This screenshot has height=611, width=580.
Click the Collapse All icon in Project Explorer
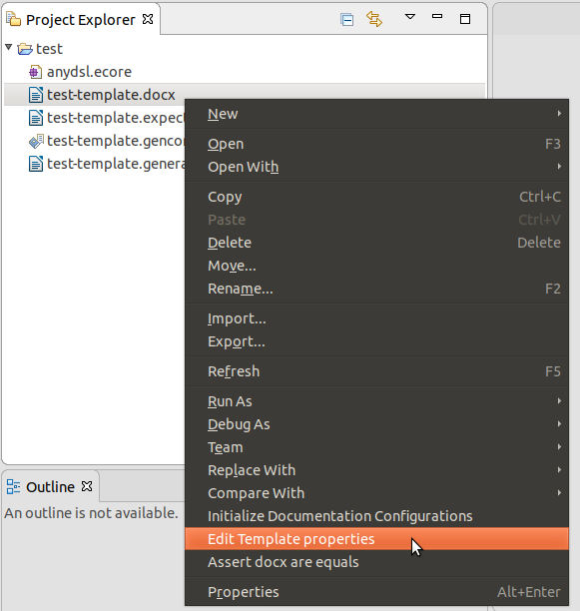pos(346,19)
